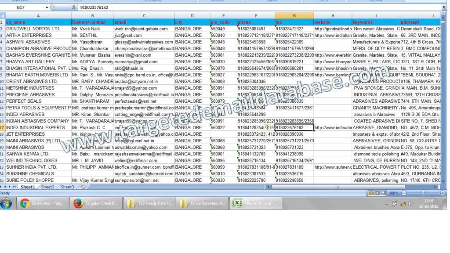This screenshot has height=253, width=450.
Task: Click the vertical scrollbar down arrow
Action: click(x=443, y=181)
